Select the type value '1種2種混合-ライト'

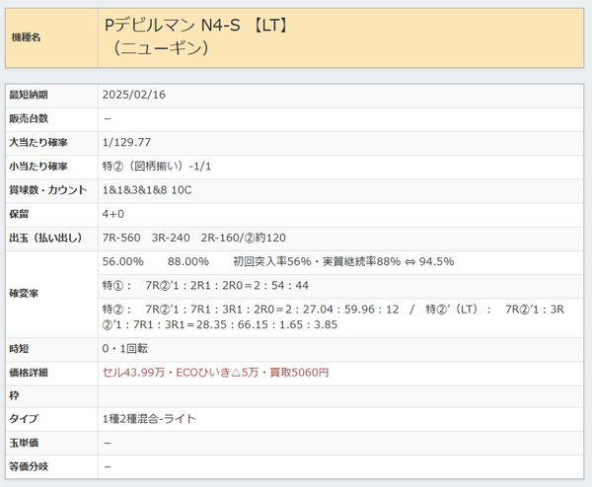[149, 419]
